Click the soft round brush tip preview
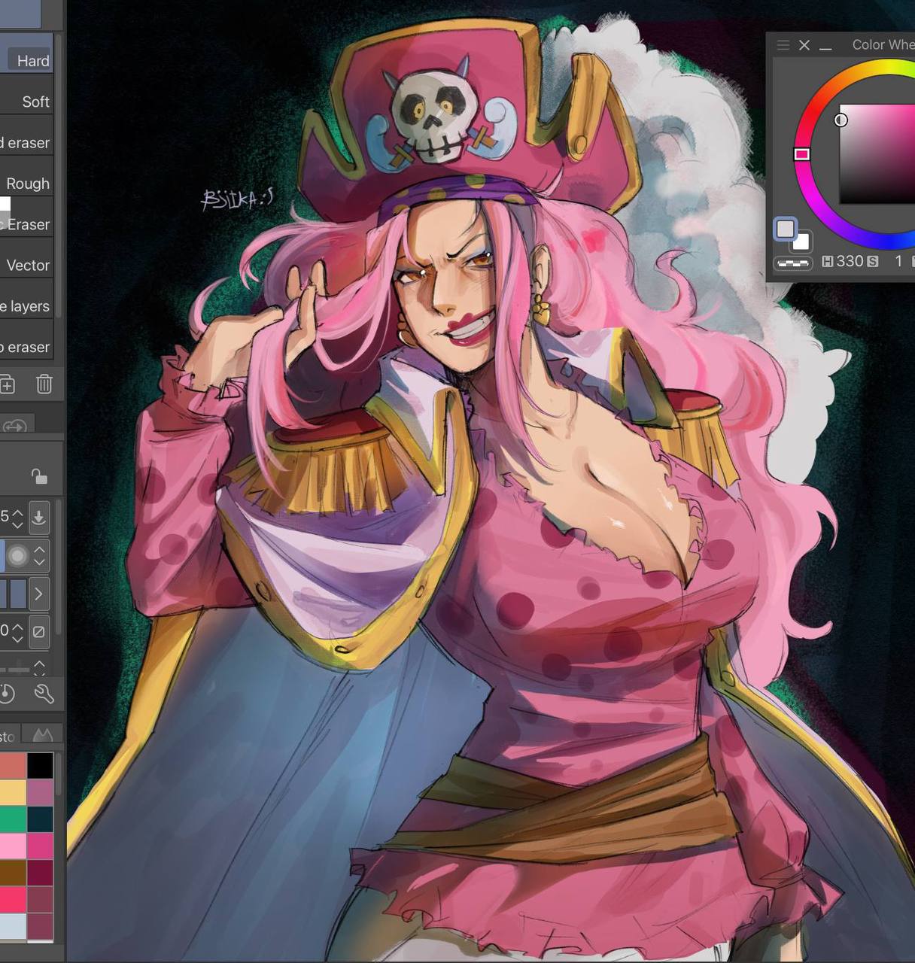 click(x=17, y=556)
